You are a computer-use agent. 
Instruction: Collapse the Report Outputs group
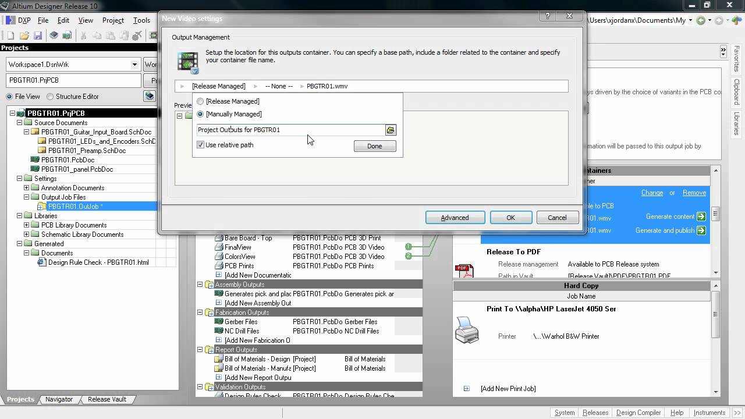pos(200,350)
